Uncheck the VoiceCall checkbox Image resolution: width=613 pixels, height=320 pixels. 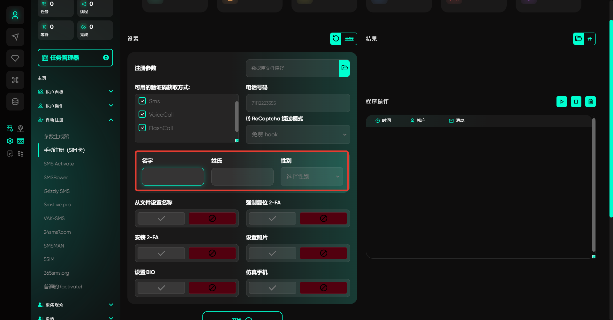pos(142,114)
